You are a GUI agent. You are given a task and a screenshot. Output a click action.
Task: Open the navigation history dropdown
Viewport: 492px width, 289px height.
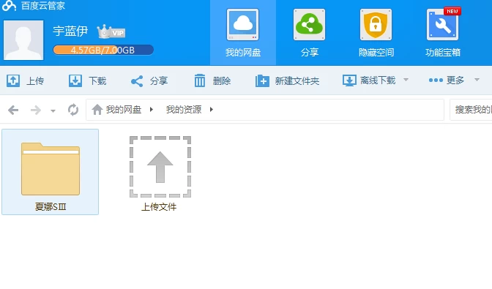(53, 110)
